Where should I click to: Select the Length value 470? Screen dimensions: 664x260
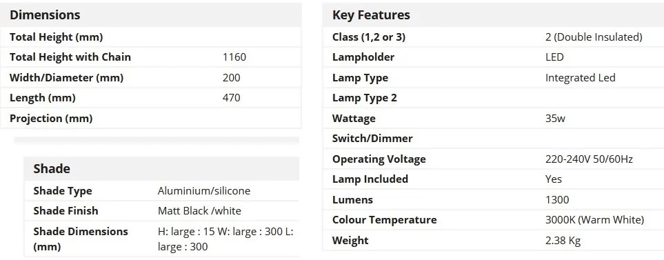pyautogui.click(x=231, y=98)
